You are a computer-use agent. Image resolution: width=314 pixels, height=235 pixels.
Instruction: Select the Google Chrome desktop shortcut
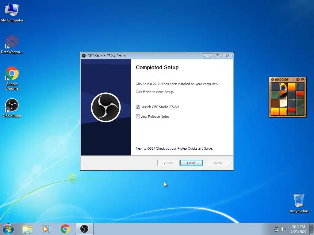click(12, 78)
